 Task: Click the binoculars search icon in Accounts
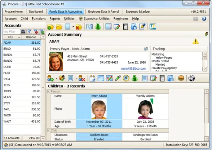(x=23, y=32)
